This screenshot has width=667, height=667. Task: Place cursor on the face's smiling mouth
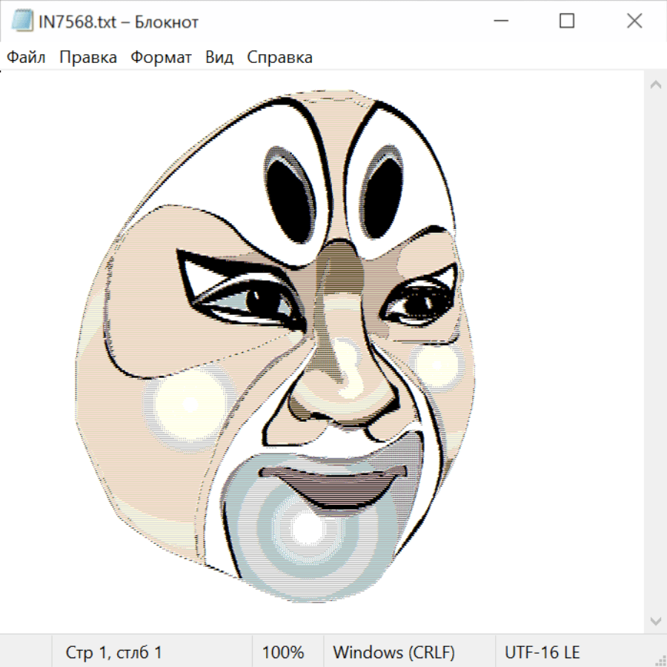click(x=333, y=483)
